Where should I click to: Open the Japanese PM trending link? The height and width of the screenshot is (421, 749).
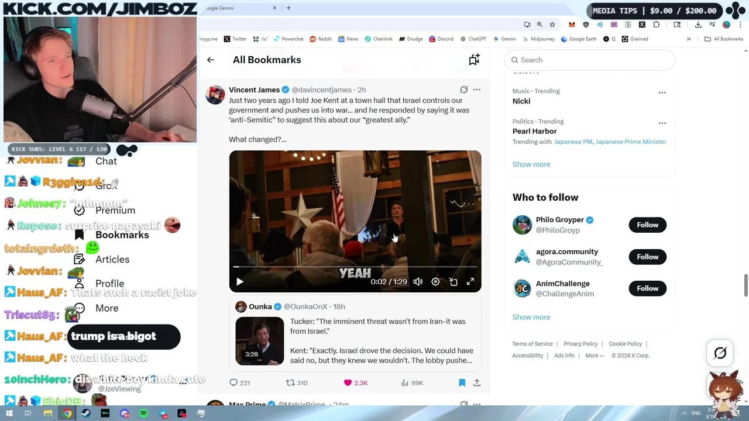click(x=573, y=142)
